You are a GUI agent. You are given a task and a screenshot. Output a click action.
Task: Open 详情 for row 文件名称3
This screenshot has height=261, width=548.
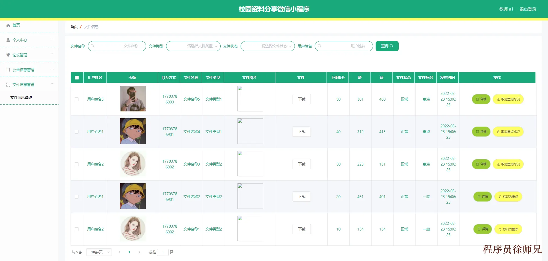point(481,164)
